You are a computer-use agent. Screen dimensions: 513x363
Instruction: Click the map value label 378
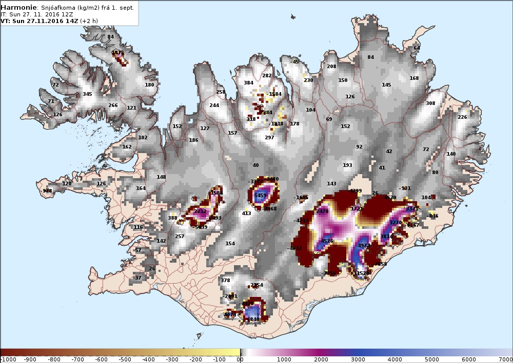[225, 280]
